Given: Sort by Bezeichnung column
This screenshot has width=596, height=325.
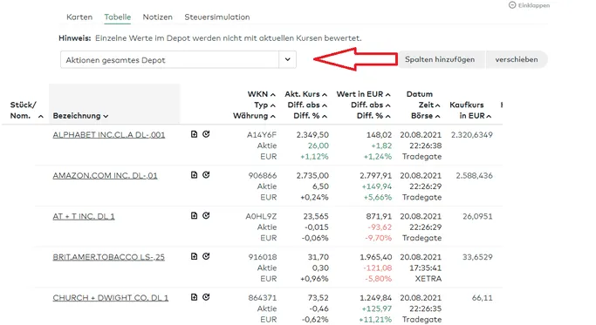Looking at the screenshot, I should coord(80,116).
